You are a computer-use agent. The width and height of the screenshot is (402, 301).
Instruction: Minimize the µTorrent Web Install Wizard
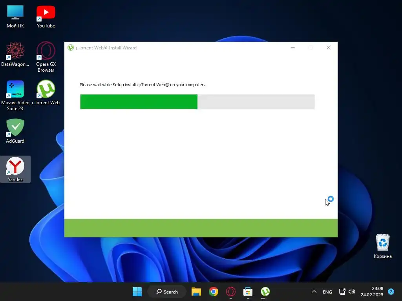point(293,47)
